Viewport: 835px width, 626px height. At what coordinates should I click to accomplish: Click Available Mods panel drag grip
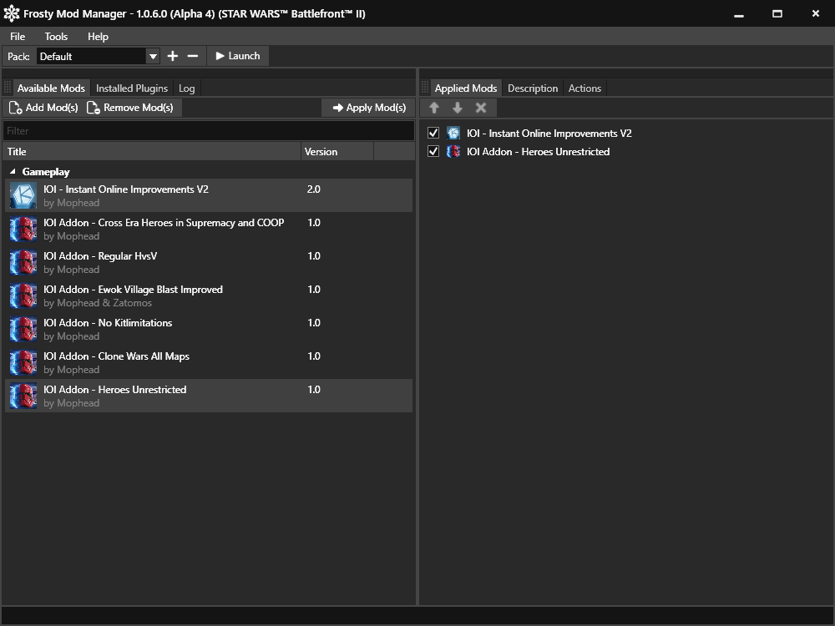pyautogui.click(x=8, y=88)
